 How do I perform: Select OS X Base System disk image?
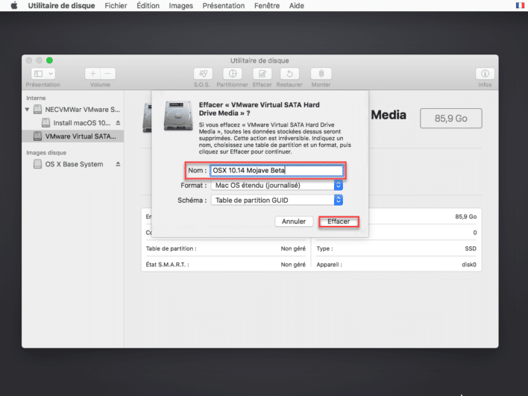point(74,164)
